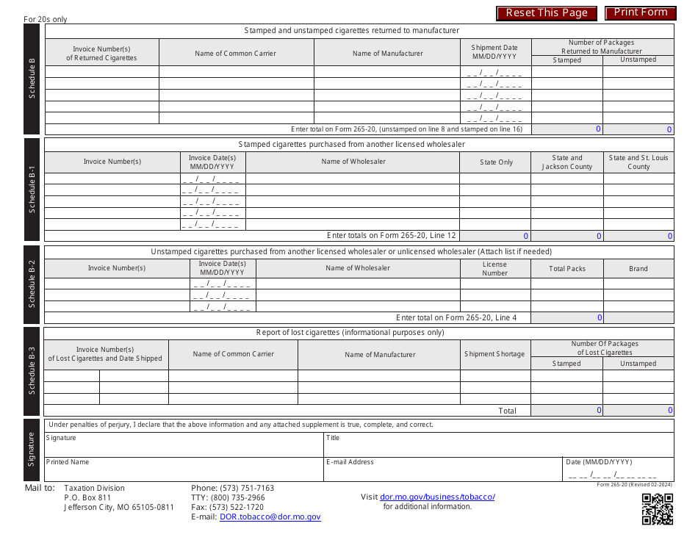Viewport: 698px width, 540px height.
Task: Click a Brand field in Schedule B-2
Action: pyautogui.click(x=639, y=284)
